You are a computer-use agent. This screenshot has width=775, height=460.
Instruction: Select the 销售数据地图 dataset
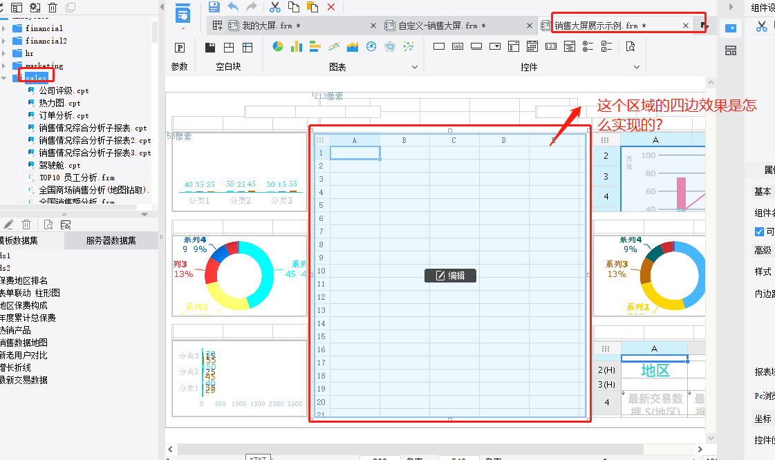point(24,343)
